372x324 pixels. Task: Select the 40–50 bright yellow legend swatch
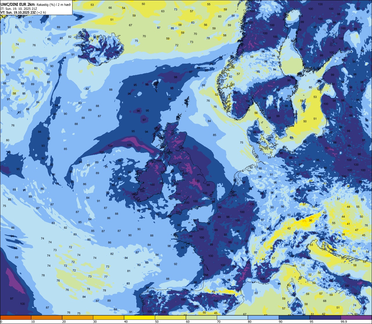[x=139, y=317]
